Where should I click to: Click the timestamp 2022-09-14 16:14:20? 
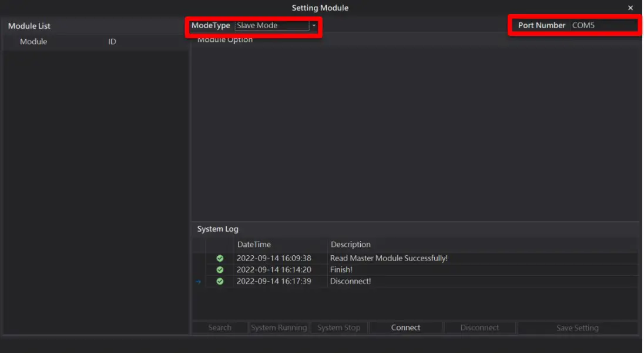click(274, 270)
